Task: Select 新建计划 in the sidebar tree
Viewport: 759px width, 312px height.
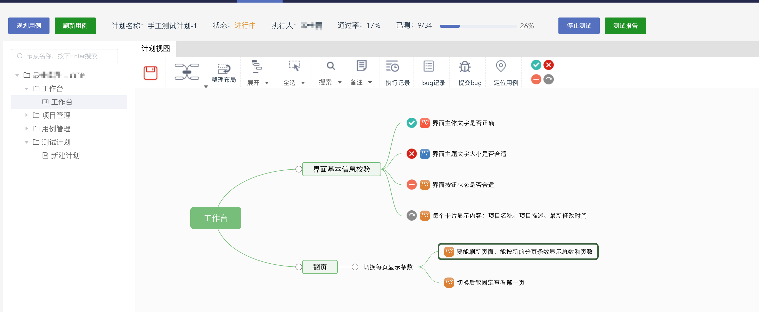Action: point(65,155)
